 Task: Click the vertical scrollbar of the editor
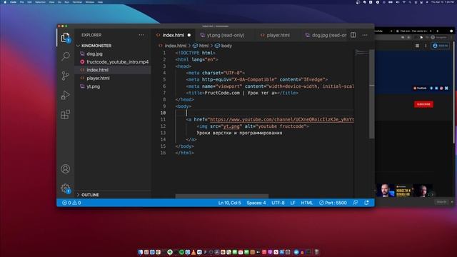tap(371, 94)
